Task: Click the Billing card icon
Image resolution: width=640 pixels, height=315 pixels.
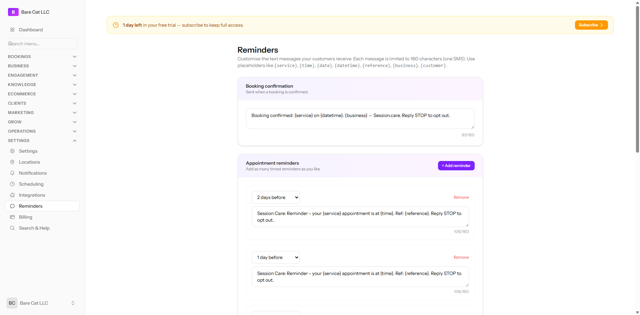Action: click(x=12, y=217)
